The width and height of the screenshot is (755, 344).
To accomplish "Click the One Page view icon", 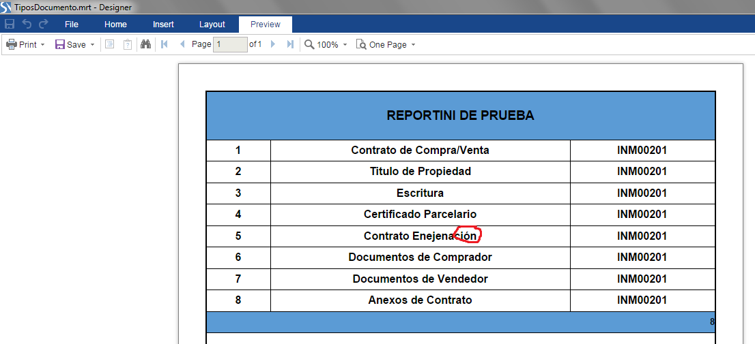I will (360, 45).
